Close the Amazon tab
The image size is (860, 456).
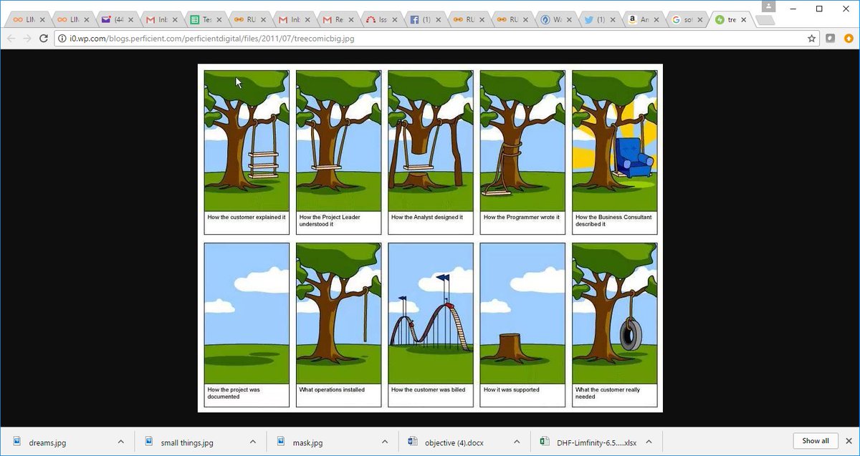pos(655,20)
